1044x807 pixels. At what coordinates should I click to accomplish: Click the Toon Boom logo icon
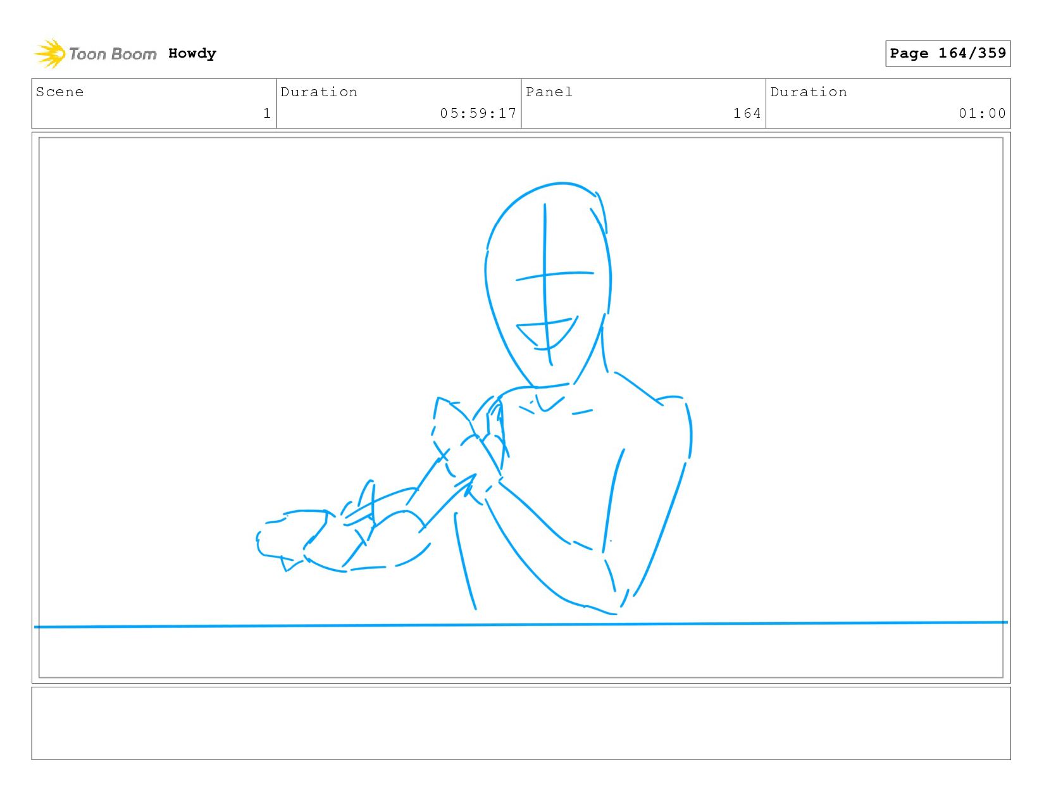point(50,54)
